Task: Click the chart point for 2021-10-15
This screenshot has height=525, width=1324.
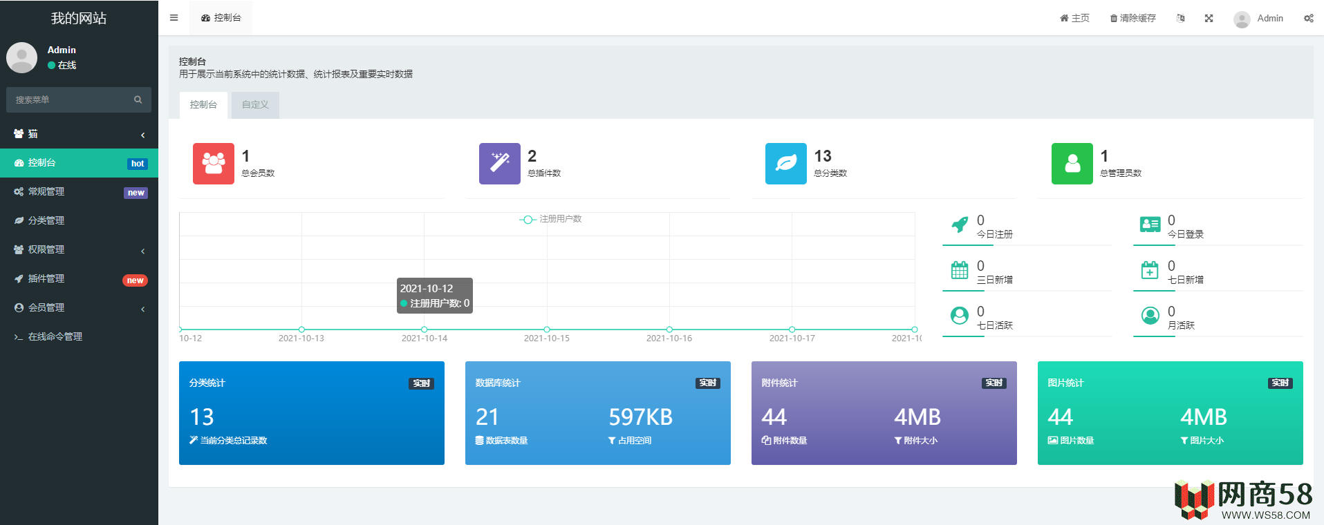Action: [x=547, y=330]
